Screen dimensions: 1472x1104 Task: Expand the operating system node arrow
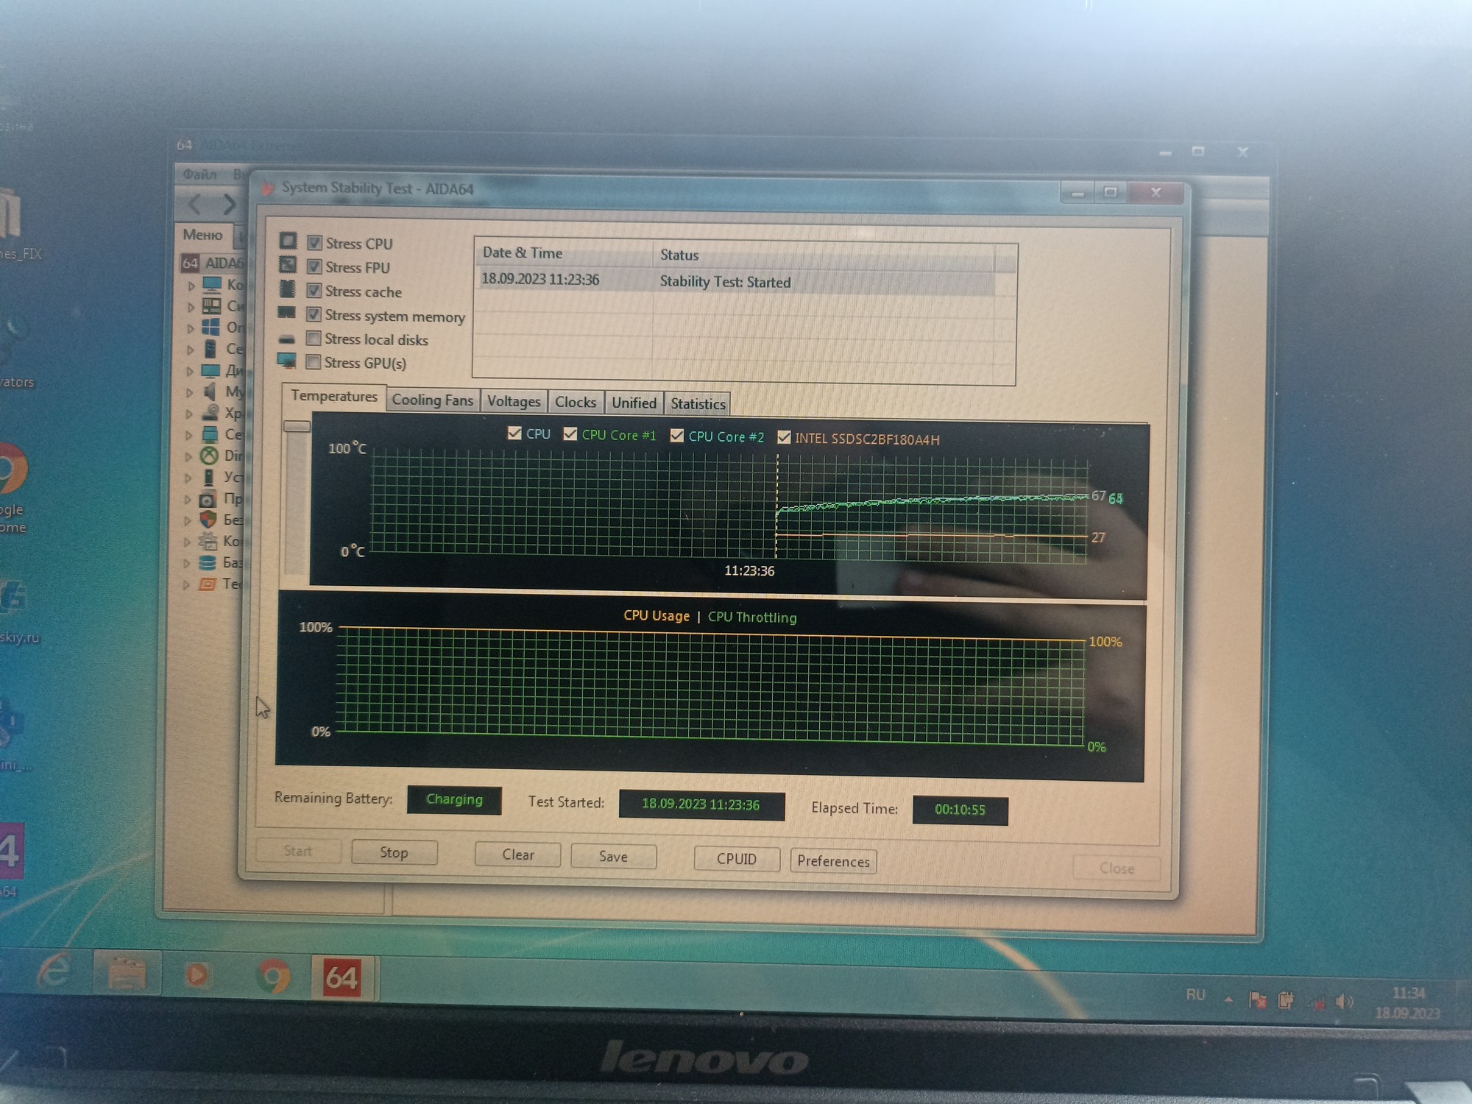point(191,328)
